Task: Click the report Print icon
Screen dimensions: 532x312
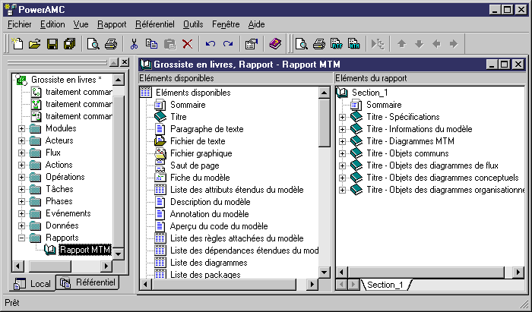Action: coord(319,44)
